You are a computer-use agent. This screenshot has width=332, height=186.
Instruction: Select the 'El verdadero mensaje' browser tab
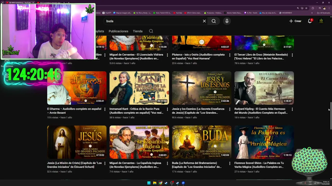point(51,3)
